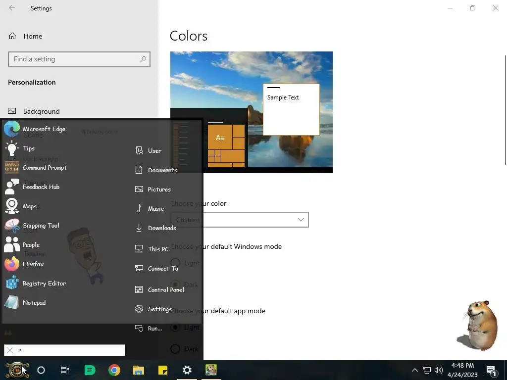Launch Maps from the start menu

(21, 206)
